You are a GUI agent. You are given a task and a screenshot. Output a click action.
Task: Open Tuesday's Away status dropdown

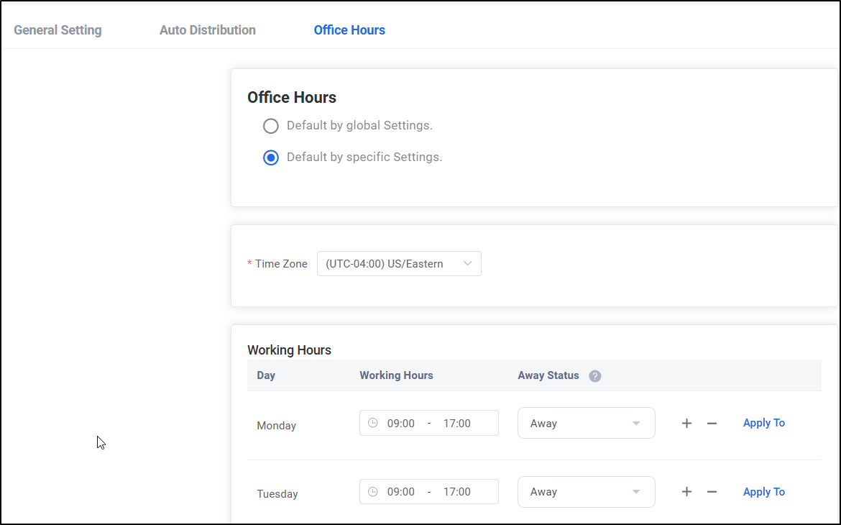(x=587, y=492)
